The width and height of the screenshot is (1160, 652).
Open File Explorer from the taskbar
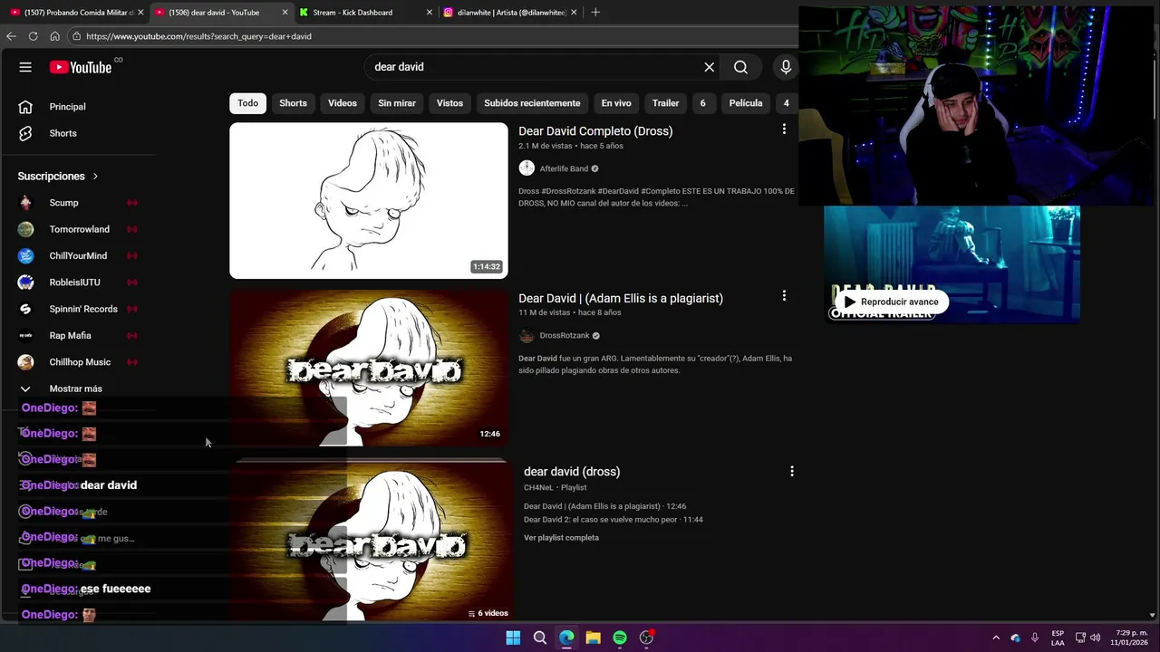(x=593, y=638)
